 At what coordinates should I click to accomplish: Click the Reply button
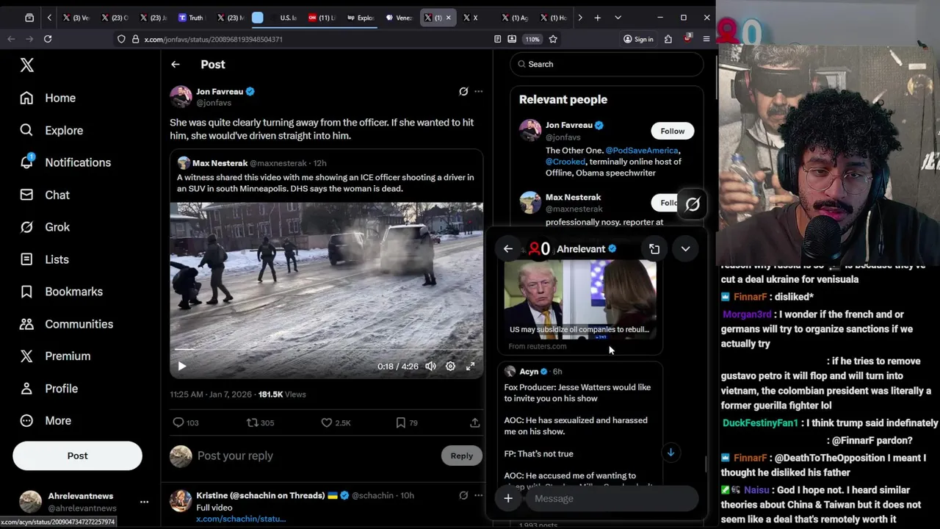pyautogui.click(x=462, y=456)
